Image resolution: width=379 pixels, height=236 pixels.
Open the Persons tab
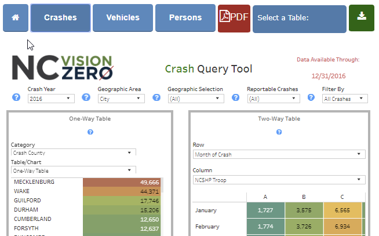click(x=185, y=18)
